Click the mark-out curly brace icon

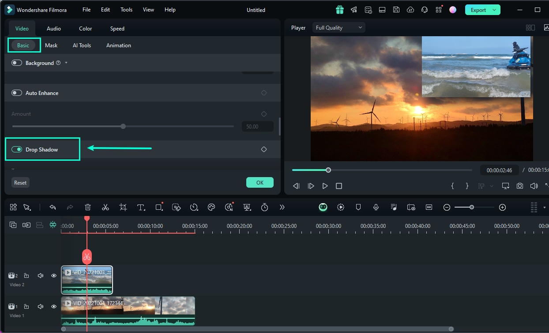tap(467, 186)
